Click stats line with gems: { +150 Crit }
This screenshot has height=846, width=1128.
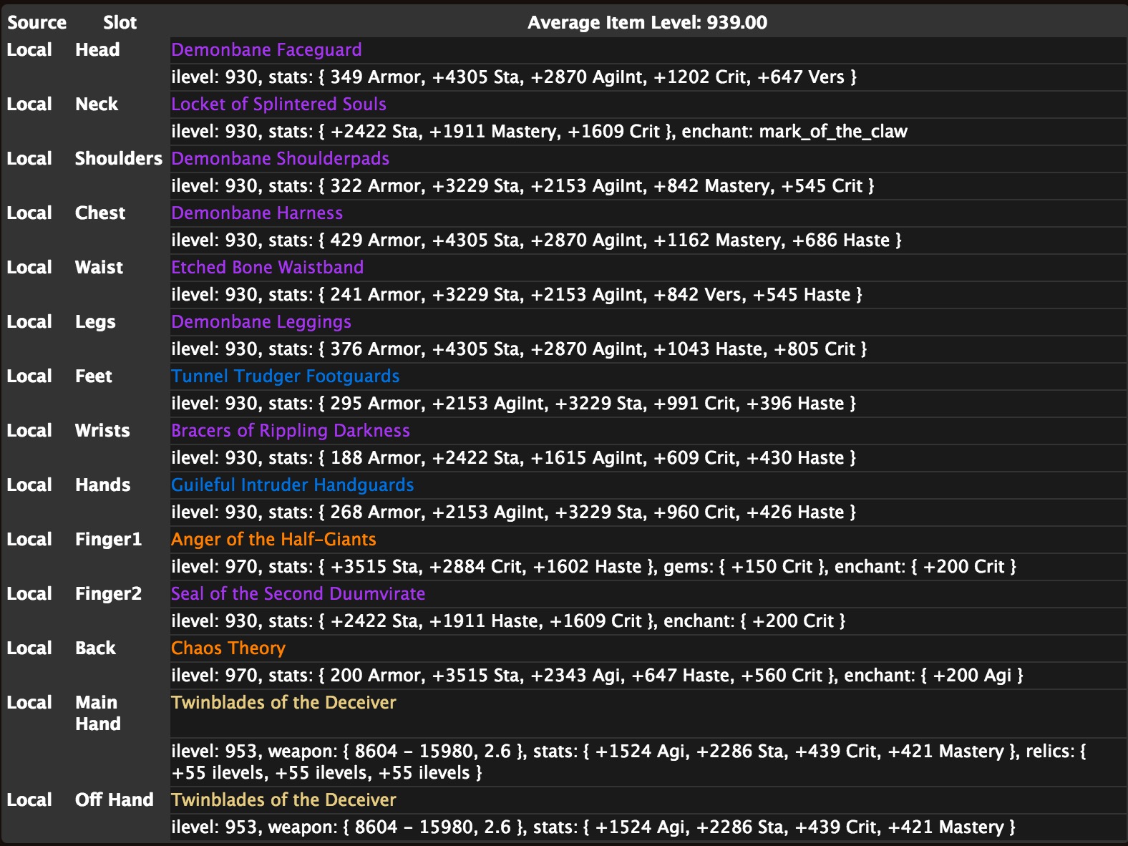(593, 567)
